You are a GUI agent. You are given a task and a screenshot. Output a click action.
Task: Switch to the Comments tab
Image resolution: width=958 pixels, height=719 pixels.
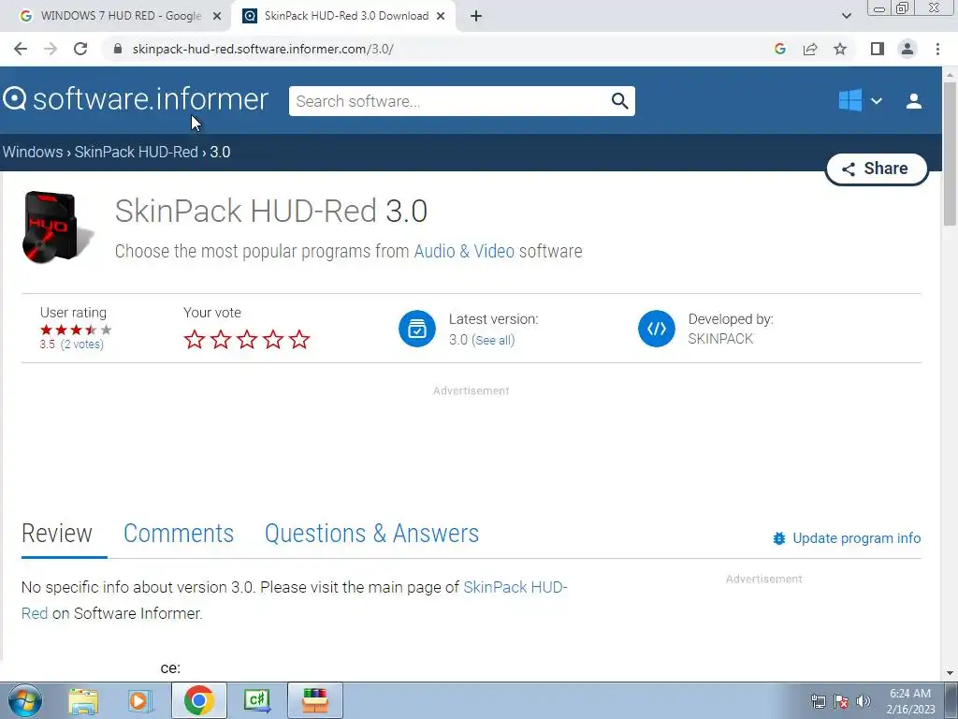[179, 533]
